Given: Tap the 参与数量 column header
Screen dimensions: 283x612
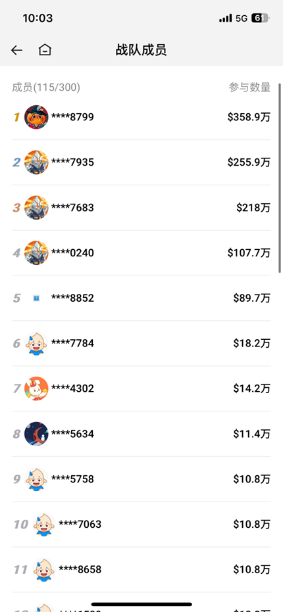Looking at the screenshot, I should pos(250,87).
